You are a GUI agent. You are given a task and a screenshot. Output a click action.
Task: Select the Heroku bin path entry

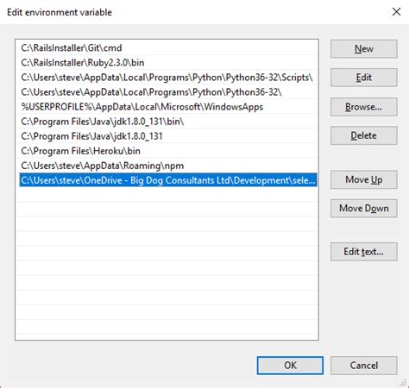pos(168,151)
